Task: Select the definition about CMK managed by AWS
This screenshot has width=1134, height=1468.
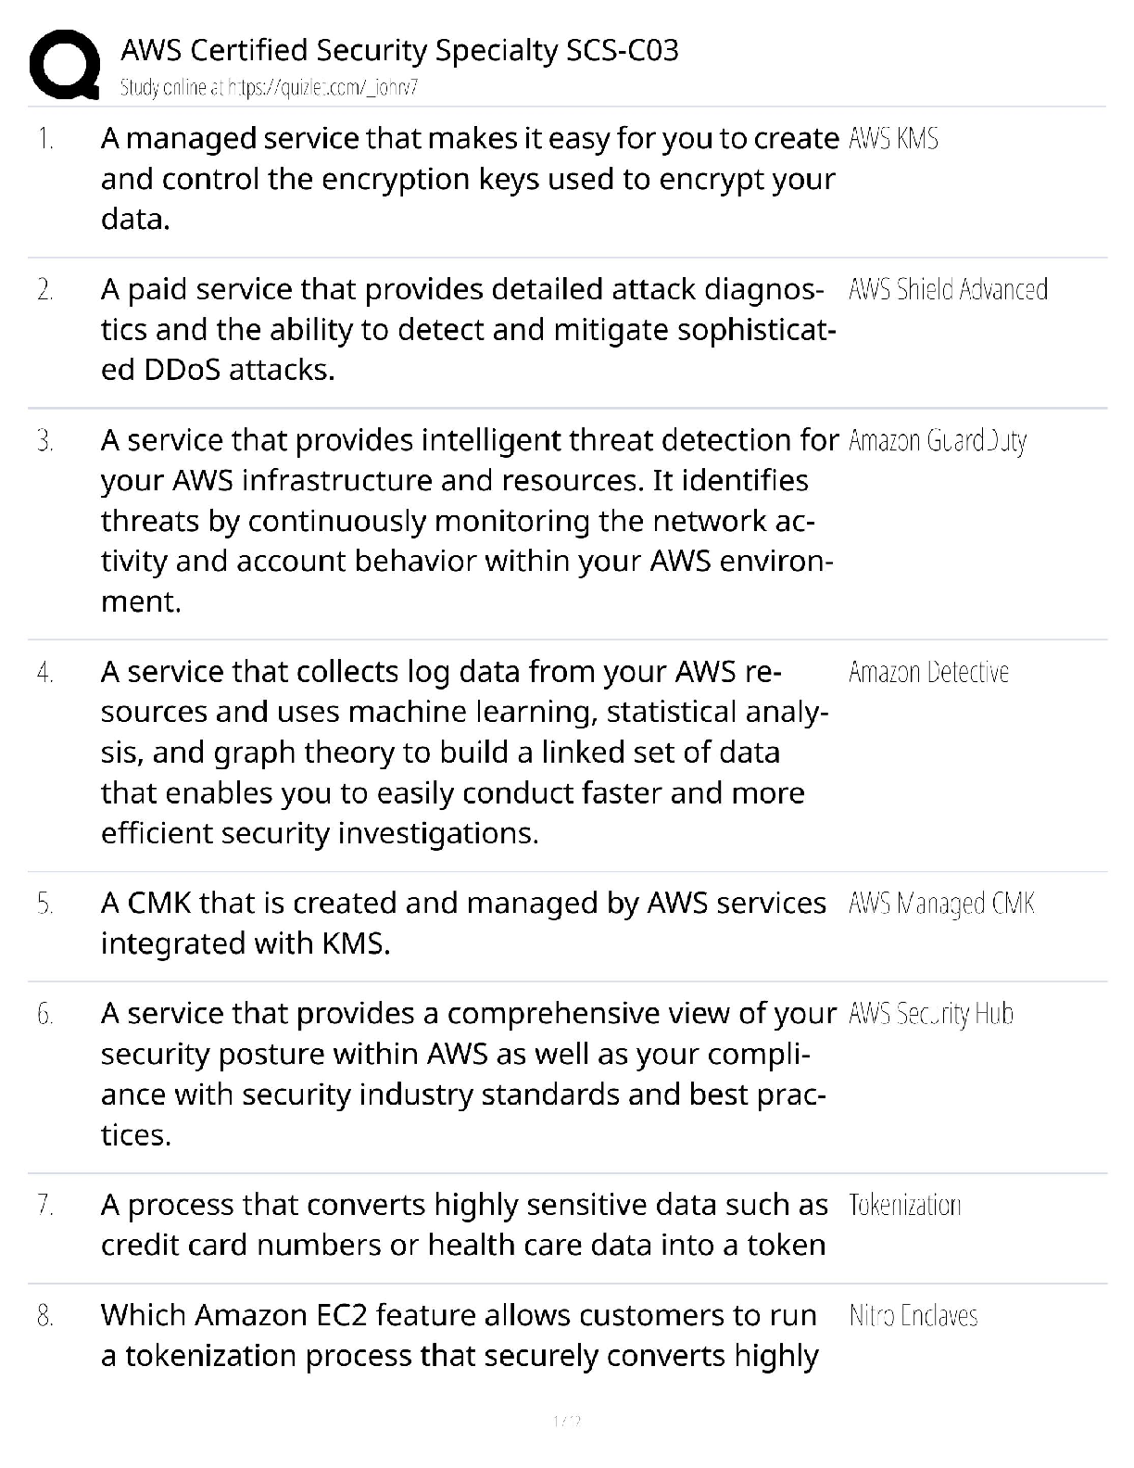Action: [x=463, y=923]
